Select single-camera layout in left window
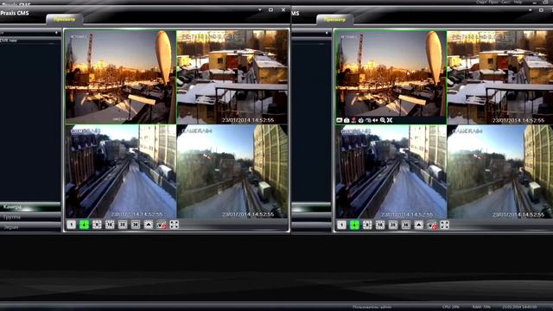This screenshot has height=311, width=553. (x=71, y=225)
